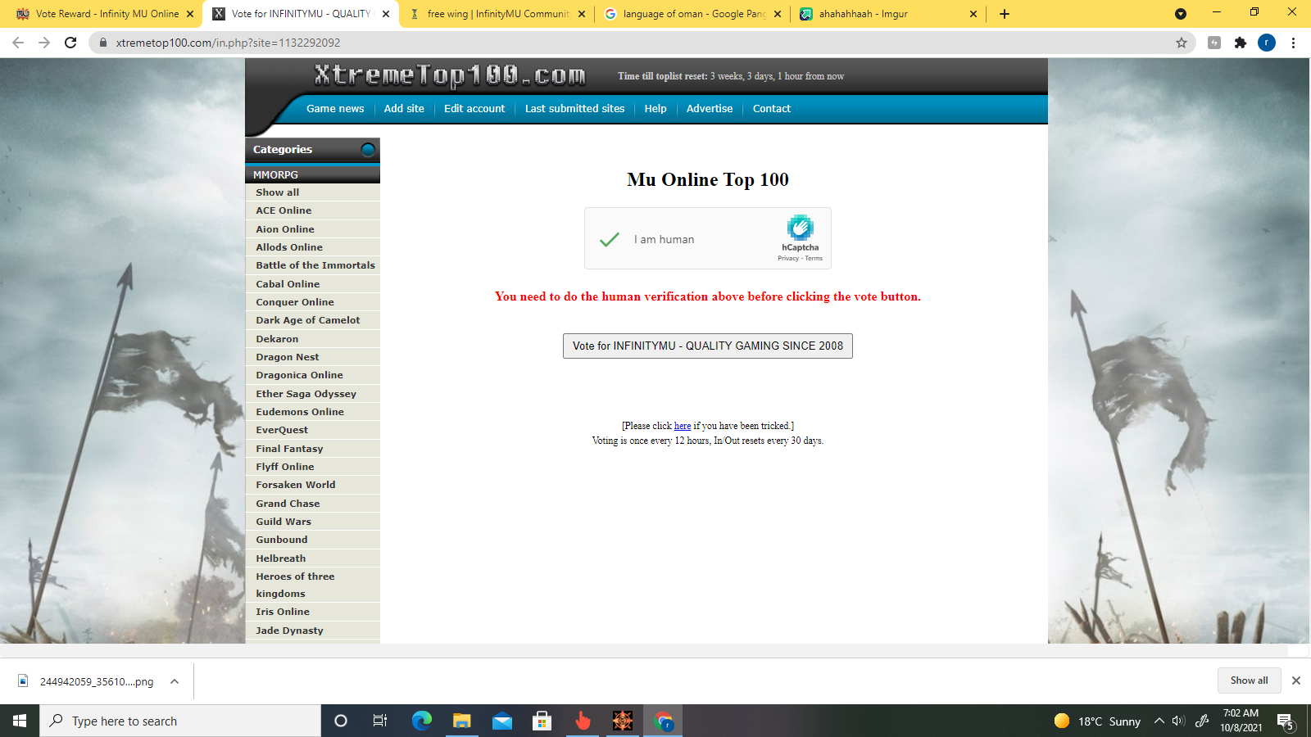This screenshot has width=1311, height=737.
Task: Click Vote for INFINITYMU - QUALITY GAMING button
Action: tap(708, 346)
